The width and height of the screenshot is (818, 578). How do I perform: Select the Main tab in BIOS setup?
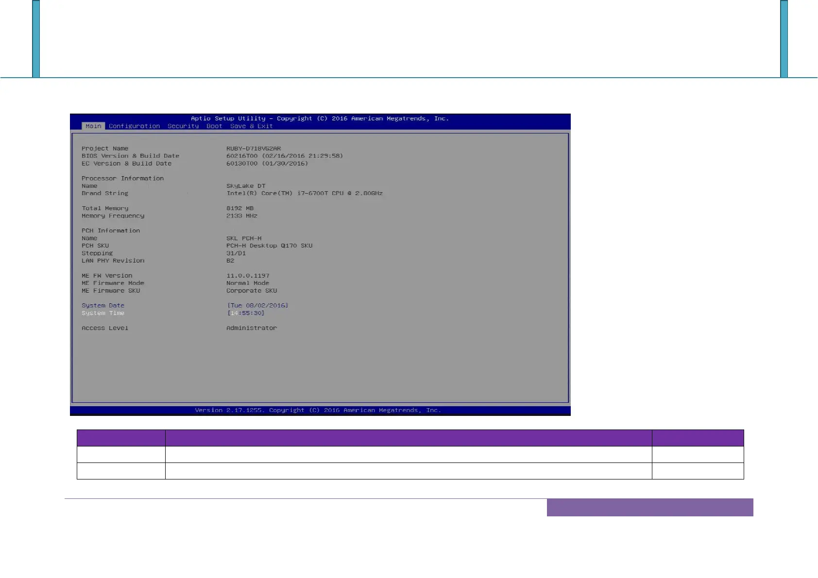point(93,126)
